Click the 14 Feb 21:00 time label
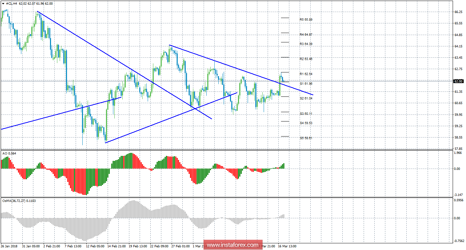The height and width of the screenshot is (250, 466). 117,247
